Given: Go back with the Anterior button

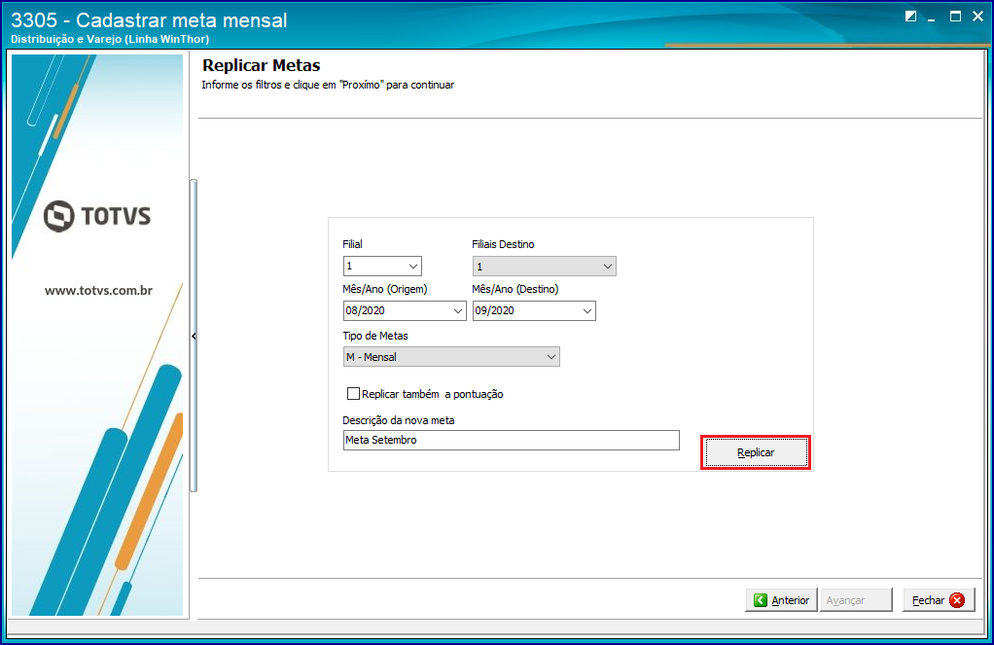Looking at the screenshot, I should [781, 600].
